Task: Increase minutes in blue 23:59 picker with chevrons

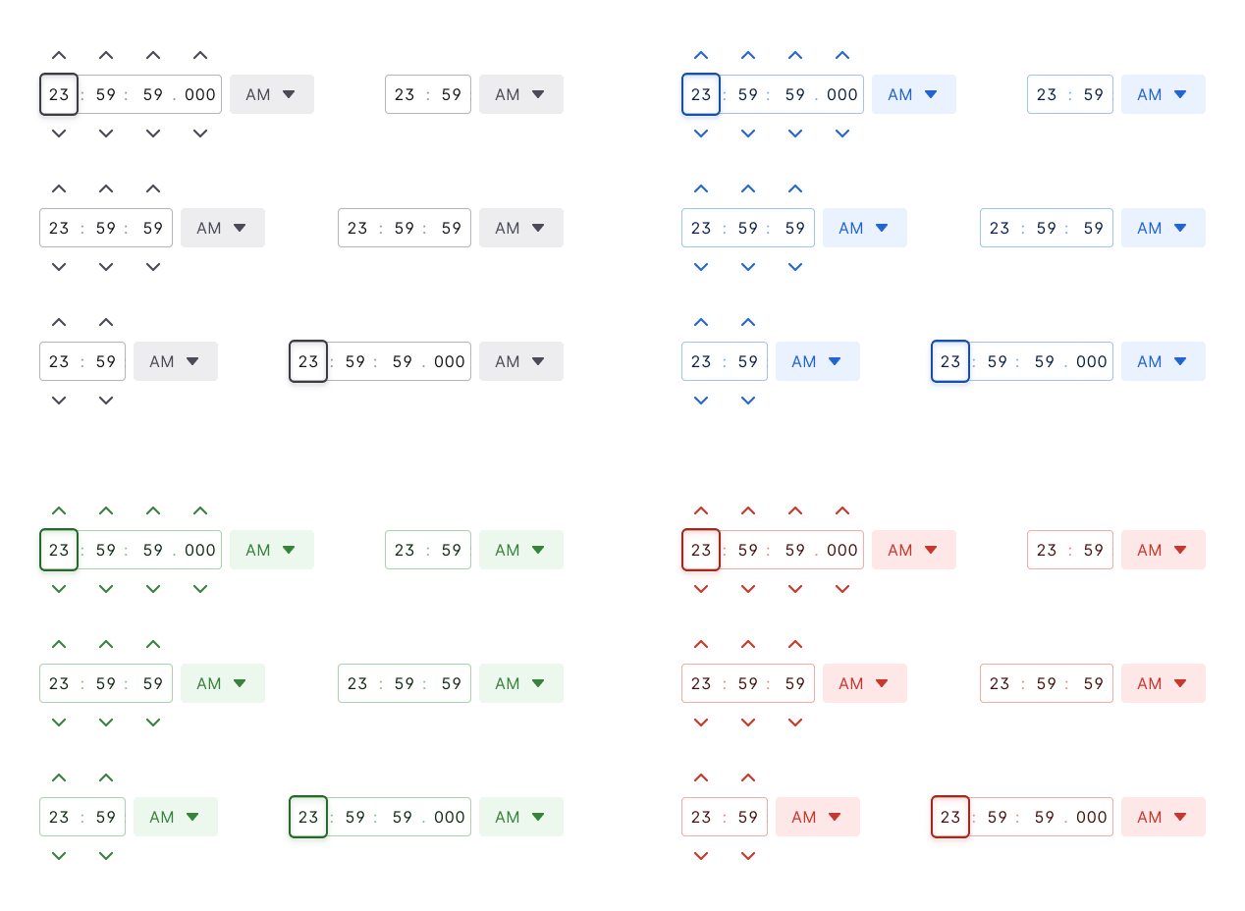Action: coord(748,323)
